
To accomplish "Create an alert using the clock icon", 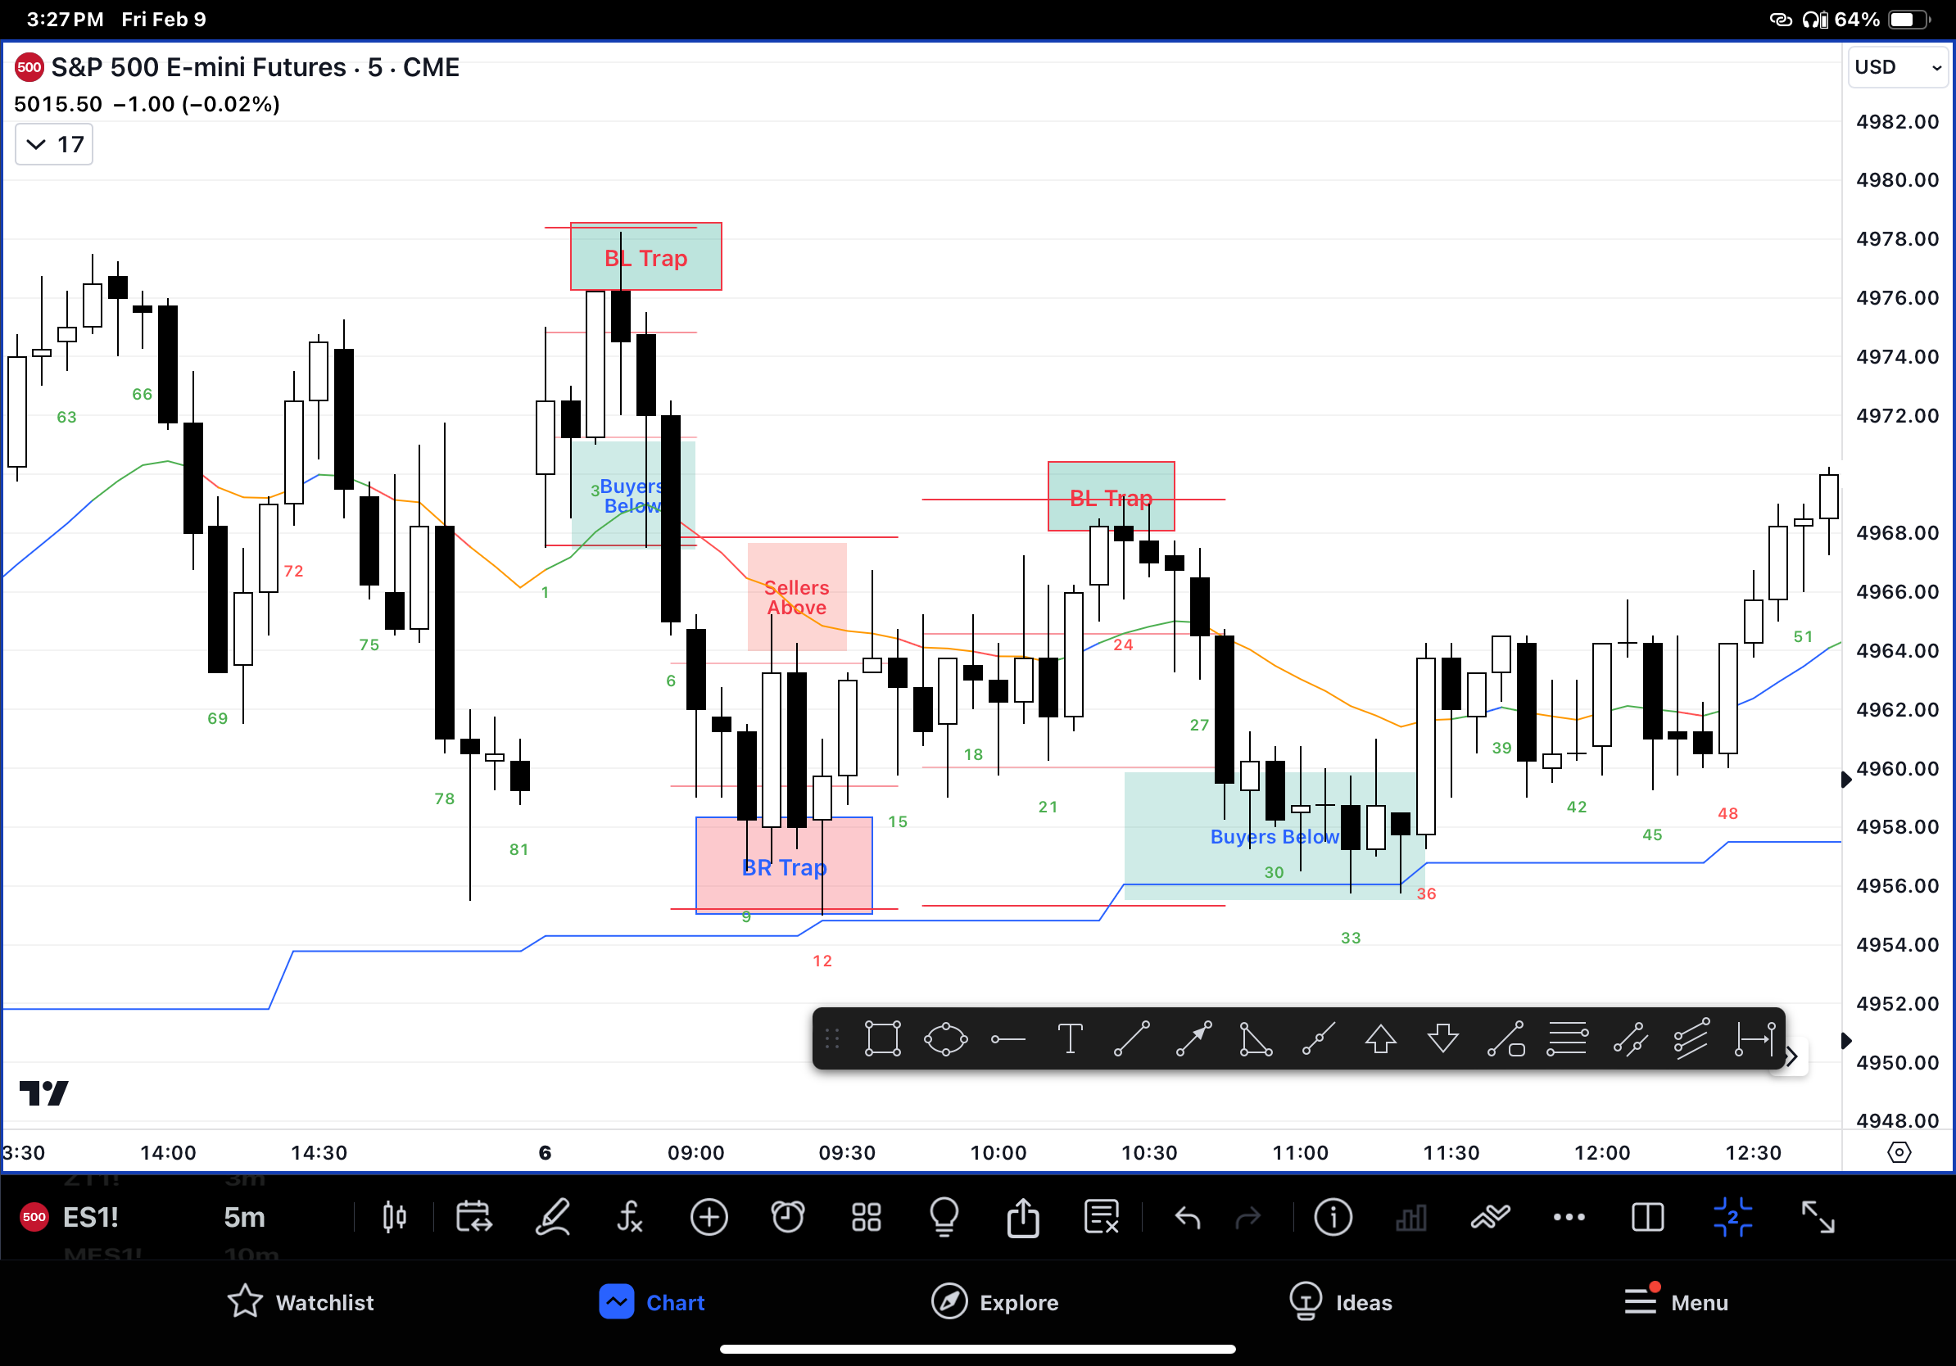I will [x=788, y=1217].
